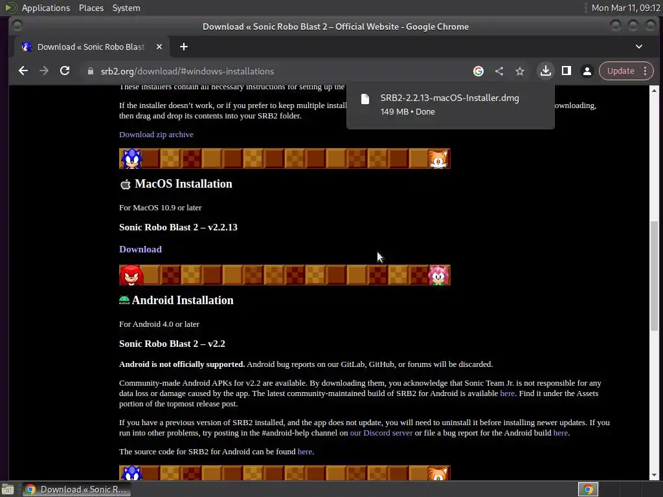This screenshot has width=663, height=497.
Task: Click the 'Android is not officially supported.' text
Action: (182, 364)
